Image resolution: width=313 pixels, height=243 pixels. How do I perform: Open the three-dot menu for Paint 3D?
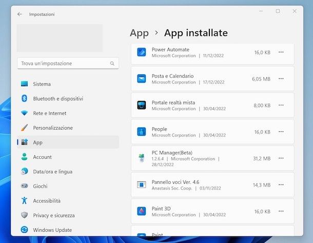coord(281,211)
